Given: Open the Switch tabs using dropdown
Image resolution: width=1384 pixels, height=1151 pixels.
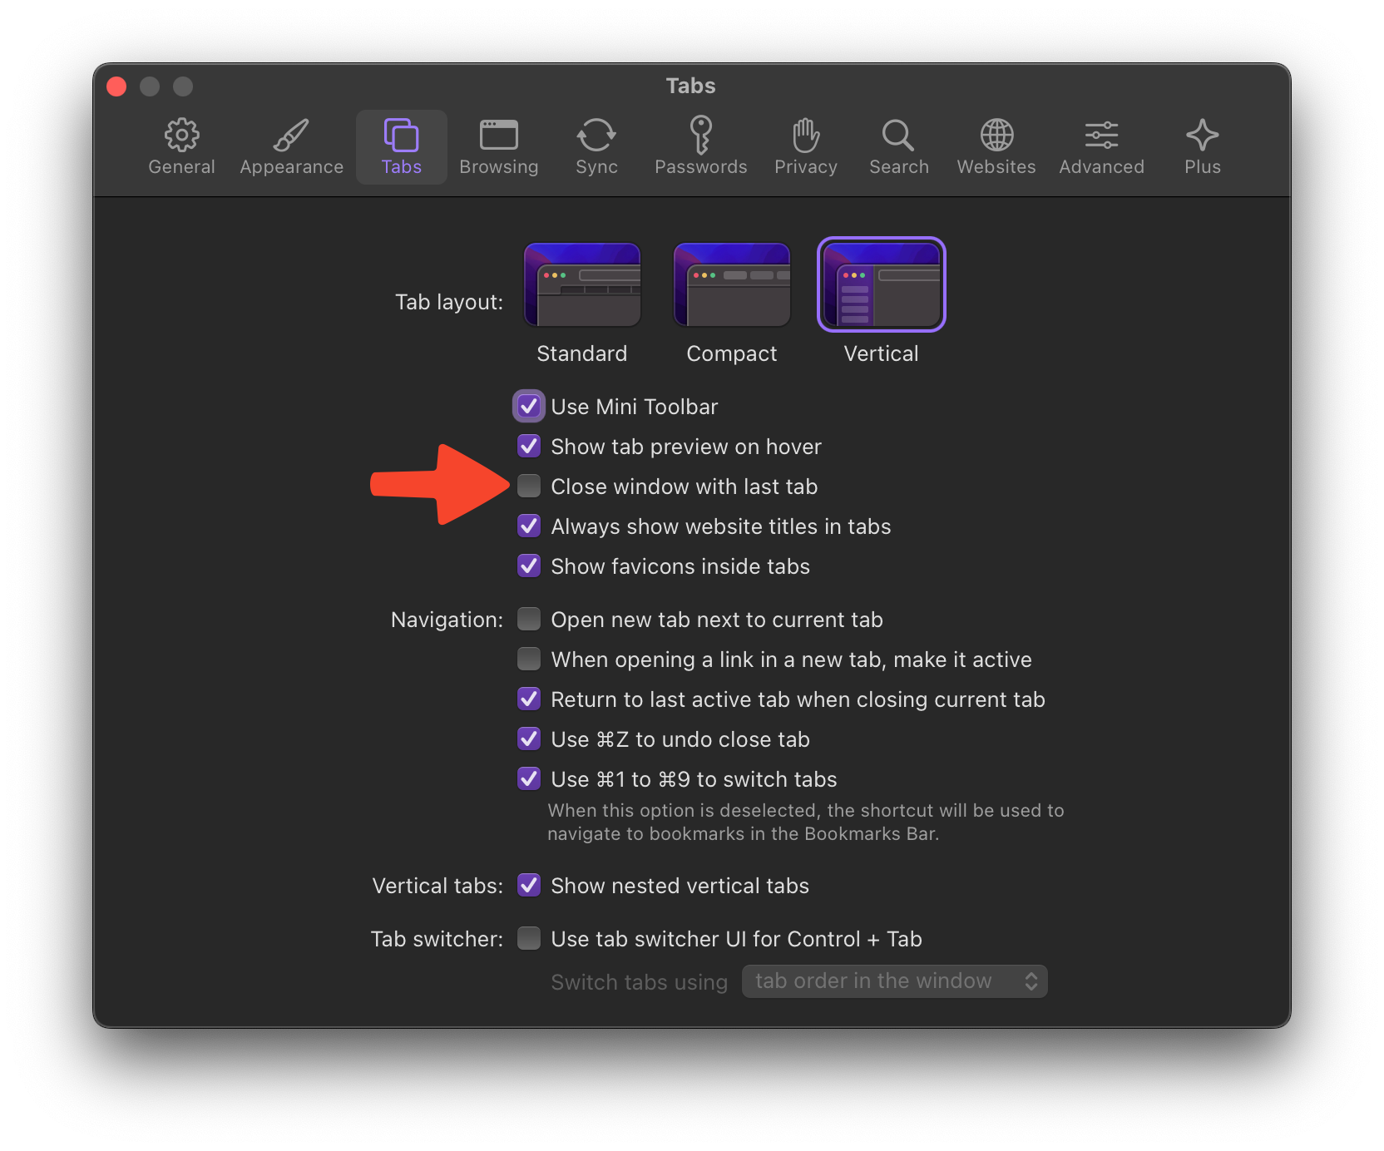Looking at the screenshot, I should [894, 981].
